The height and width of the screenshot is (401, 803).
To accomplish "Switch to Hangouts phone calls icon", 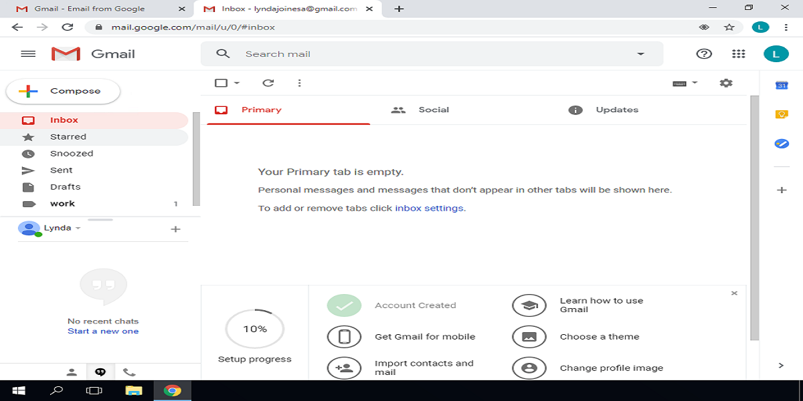I will click(129, 372).
